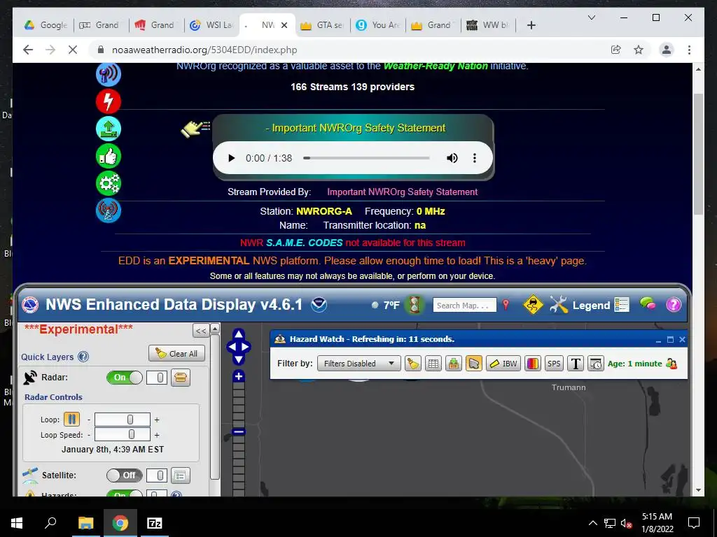Click the Important NWROrg Safety Statement link

tap(403, 192)
